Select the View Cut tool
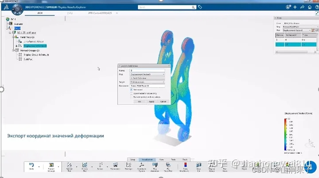Image resolution: width=319 pixels, height=178 pixels. (x=198, y=167)
